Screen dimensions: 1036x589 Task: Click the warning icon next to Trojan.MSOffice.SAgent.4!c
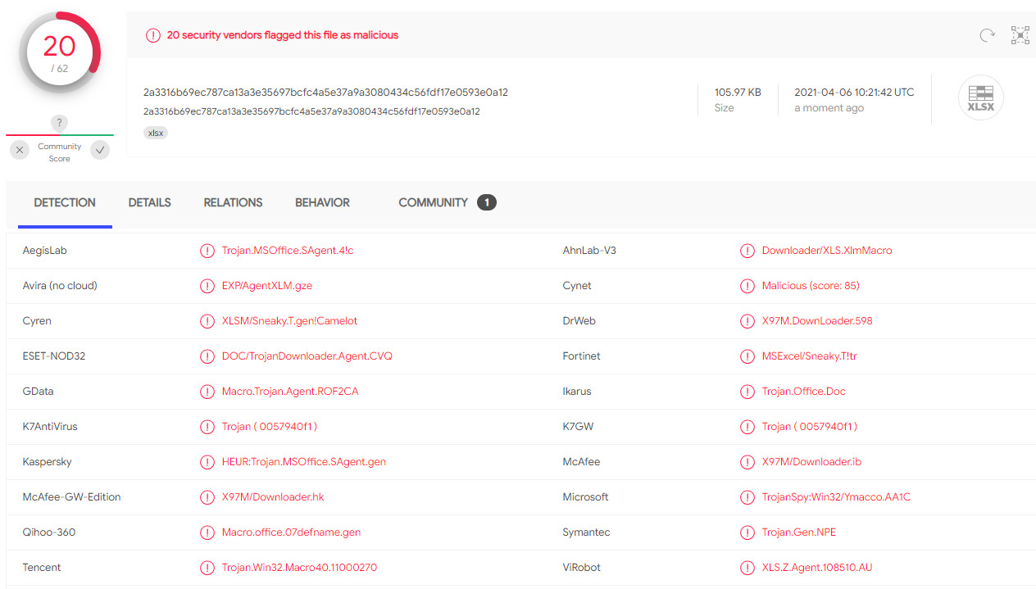pyautogui.click(x=207, y=251)
